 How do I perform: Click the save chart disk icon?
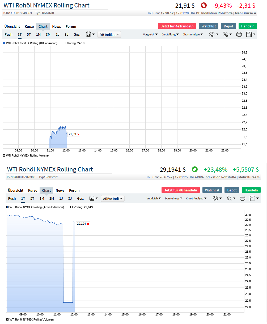(x=249, y=34)
